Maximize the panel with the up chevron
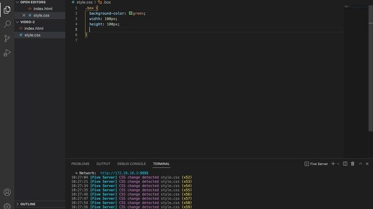 361,164
